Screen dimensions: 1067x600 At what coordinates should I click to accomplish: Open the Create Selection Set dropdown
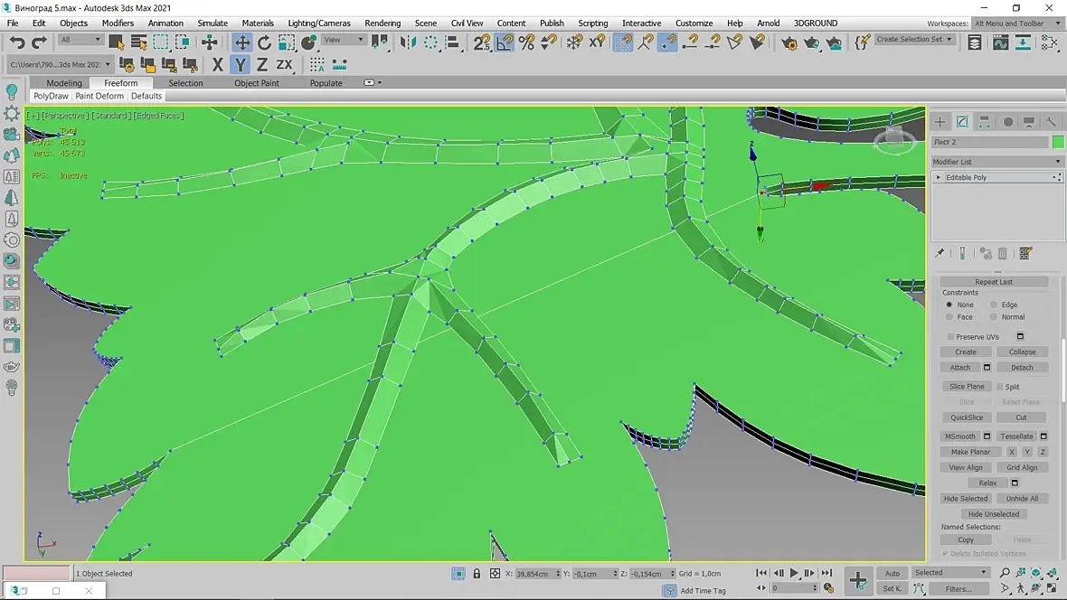tap(914, 40)
